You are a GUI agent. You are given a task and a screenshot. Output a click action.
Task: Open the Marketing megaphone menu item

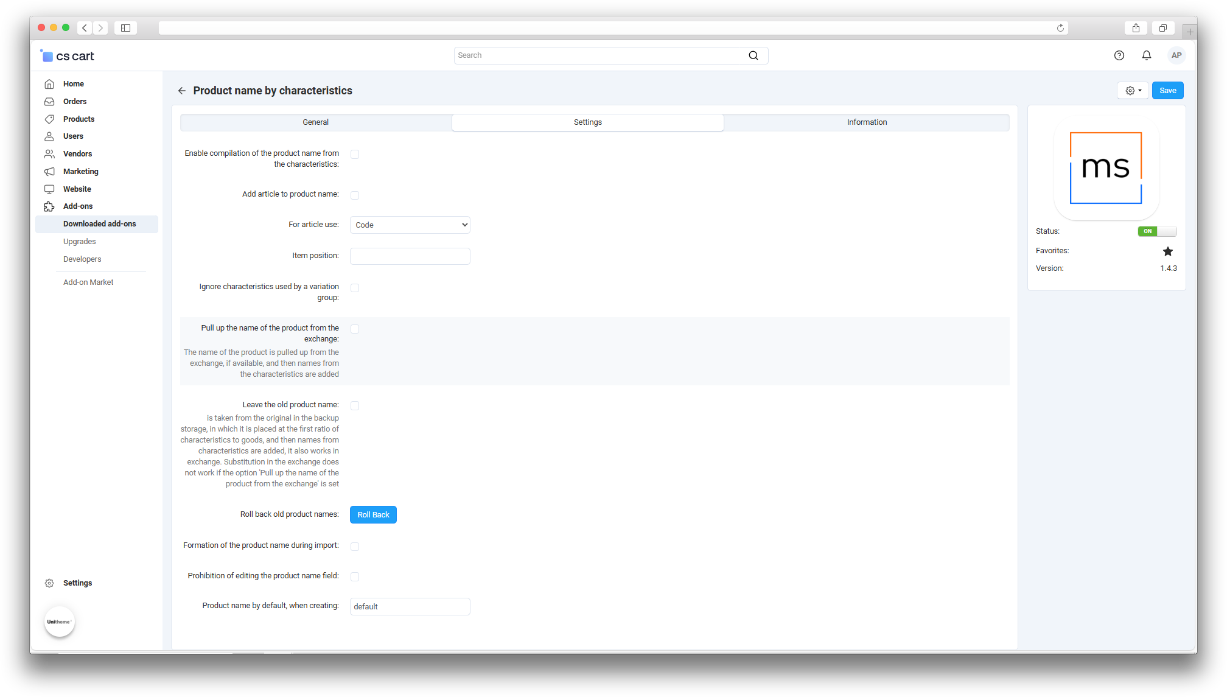(80, 172)
